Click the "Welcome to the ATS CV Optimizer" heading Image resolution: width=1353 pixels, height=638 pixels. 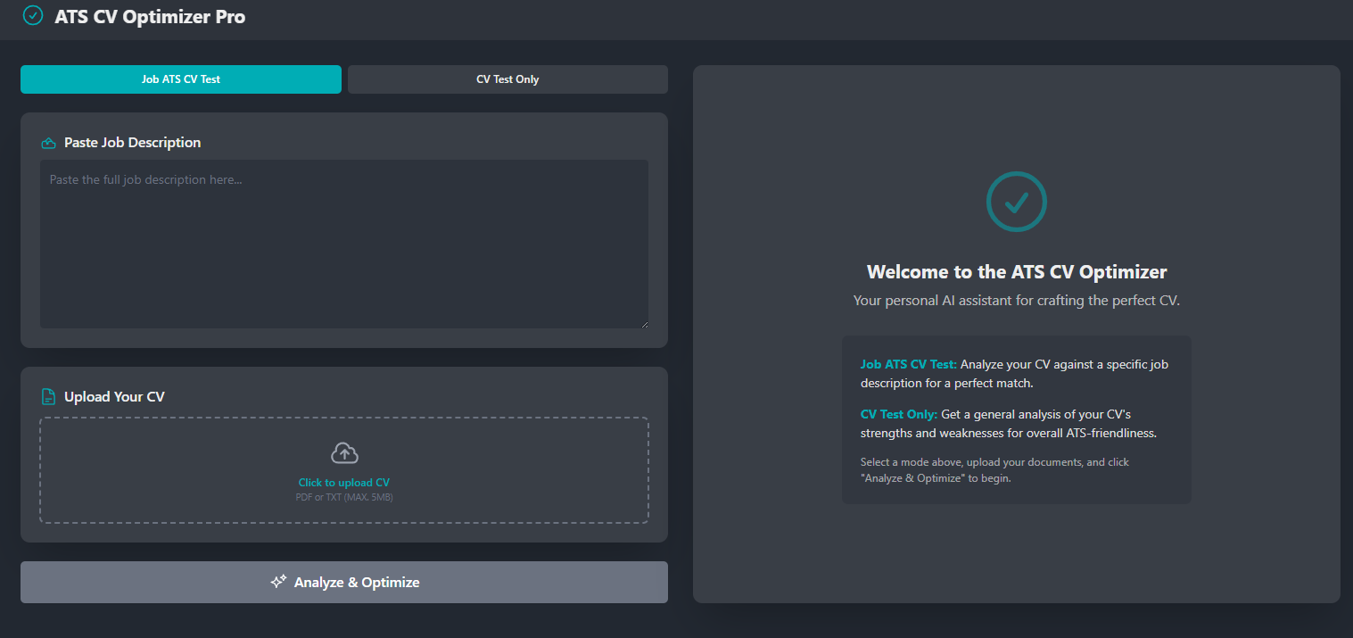coord(1017,272)
